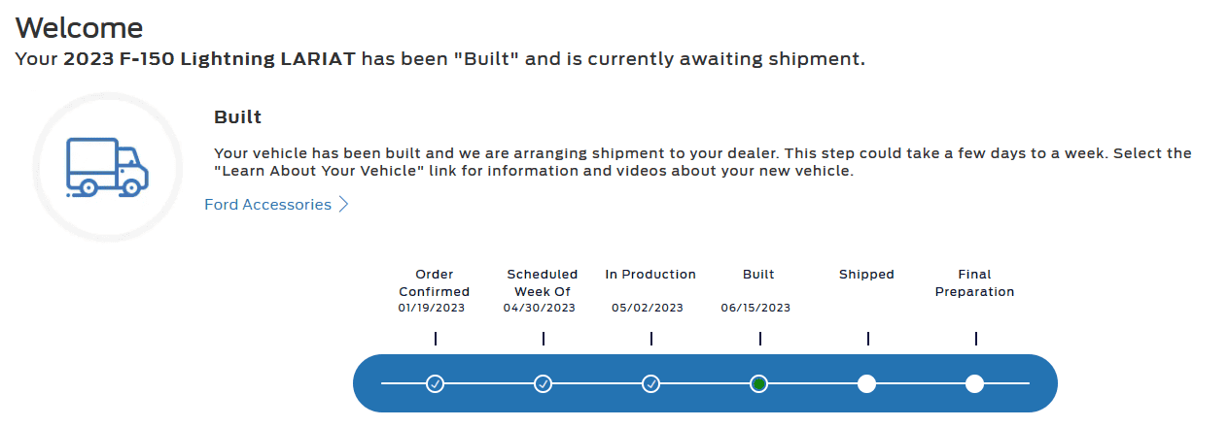Click the Scheduled Week Of label
Screen dimensions: 1229x427
click(542, 282)
